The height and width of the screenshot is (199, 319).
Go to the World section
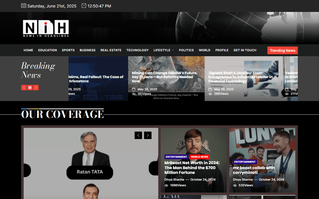pyautogui.click(x=204, y=50)
